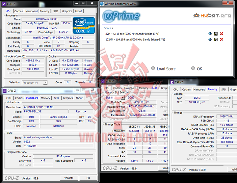This screenshot has width=237, height=183.
Task: Open the Slot #1 memory slot dropdown
Action: 115,98
